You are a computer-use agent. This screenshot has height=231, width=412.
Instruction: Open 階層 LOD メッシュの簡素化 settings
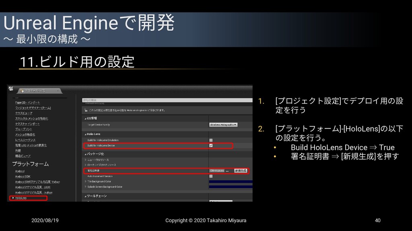[31, 145]
